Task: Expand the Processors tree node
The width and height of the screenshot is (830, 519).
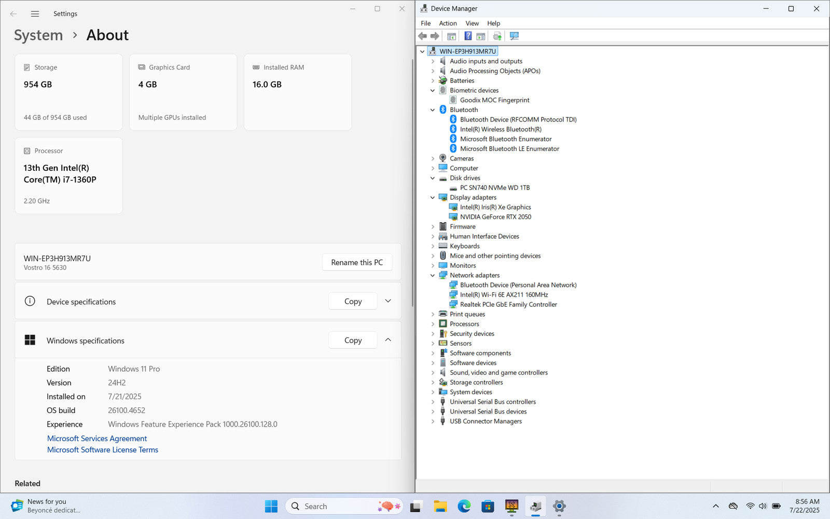Action: point(433,324)
